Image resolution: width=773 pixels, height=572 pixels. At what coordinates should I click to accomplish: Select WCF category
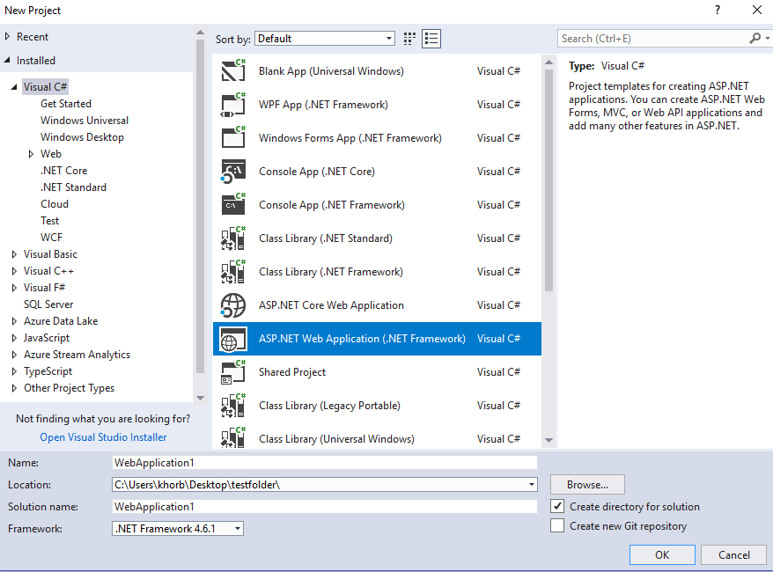pyautogui.click(x=52, y=238)
